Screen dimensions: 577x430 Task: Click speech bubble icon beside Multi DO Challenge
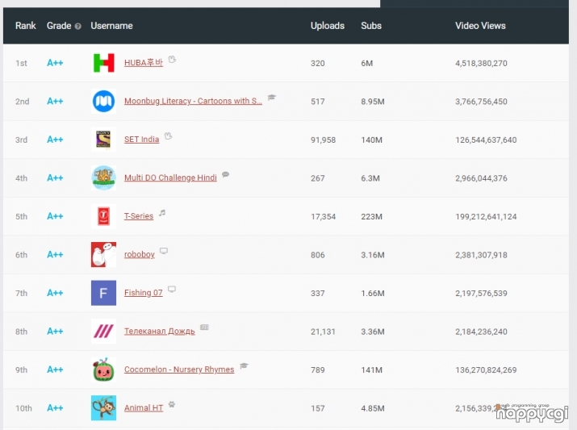coord(226,174)
